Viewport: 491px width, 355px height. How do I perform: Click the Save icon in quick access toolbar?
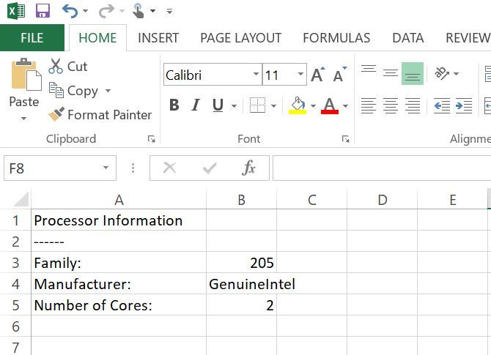coord(43,11)
